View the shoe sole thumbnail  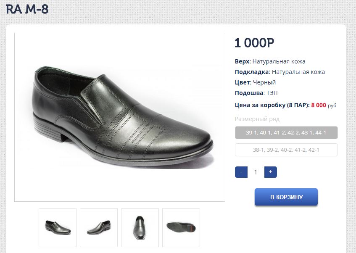(x=181, y=227)
